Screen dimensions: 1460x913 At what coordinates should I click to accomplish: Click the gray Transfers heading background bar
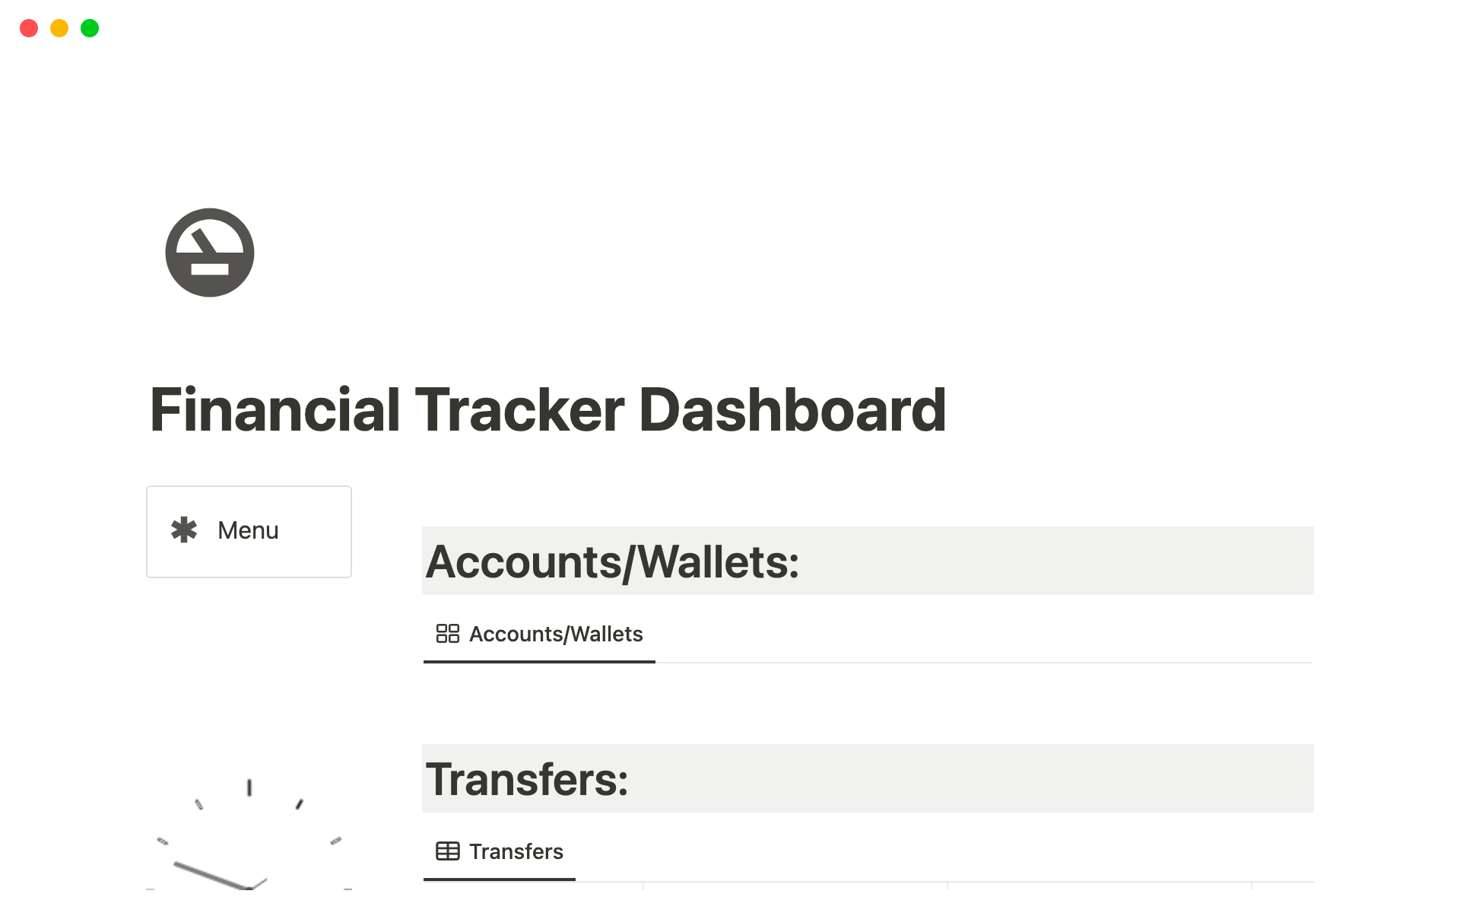[x=868, y=778]
